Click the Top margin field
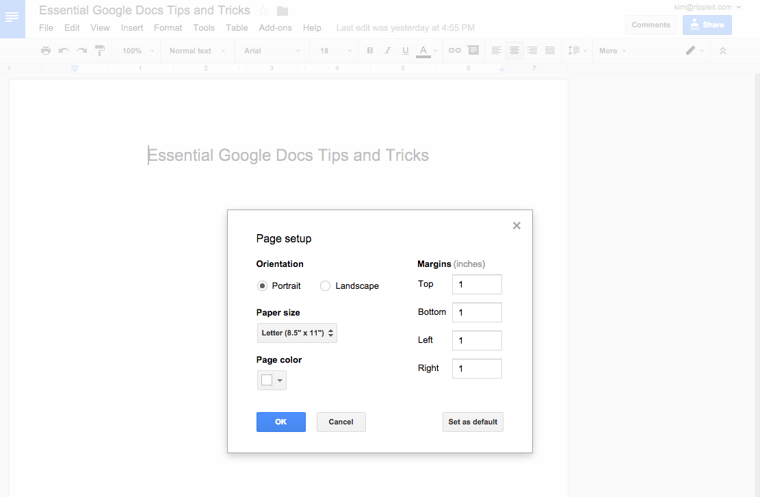This screenshot has width=760, height=497. pyautogui.click(x=477, y=284)
